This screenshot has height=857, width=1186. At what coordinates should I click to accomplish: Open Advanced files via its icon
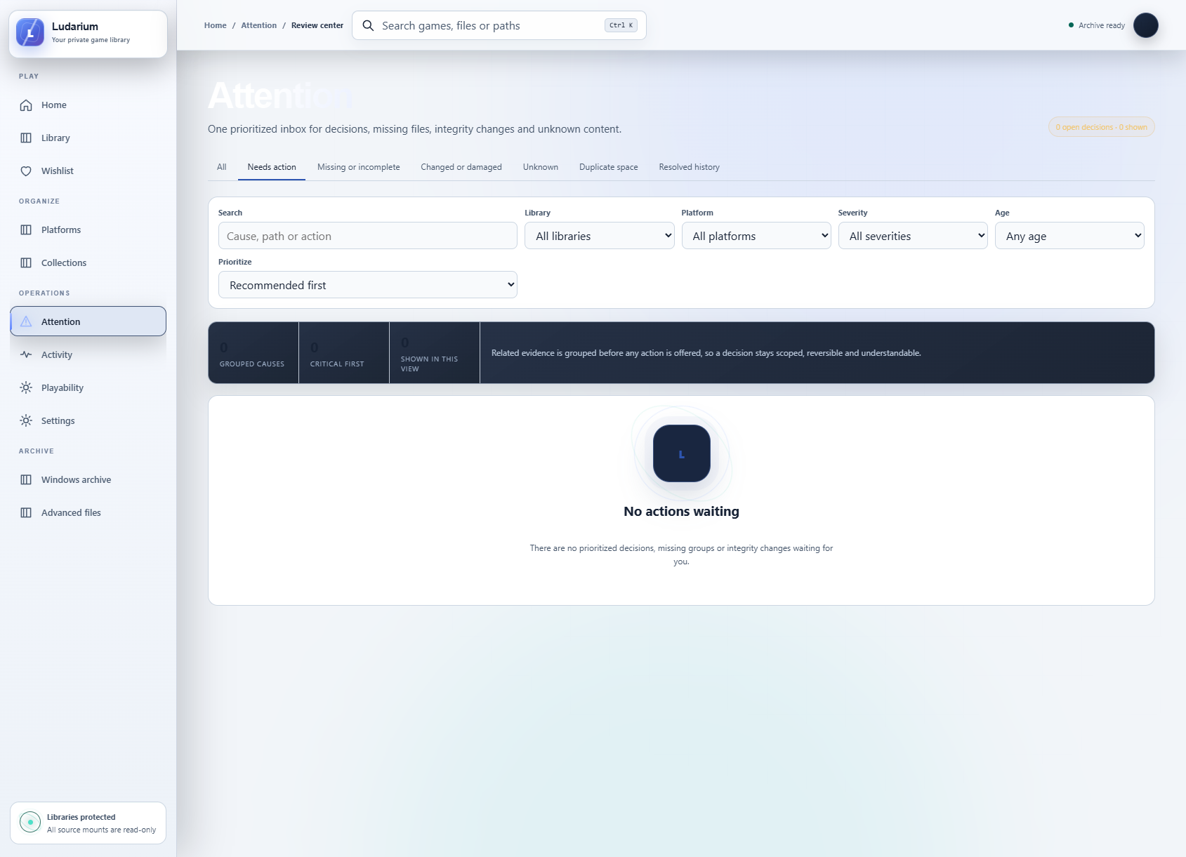[26, 513]
